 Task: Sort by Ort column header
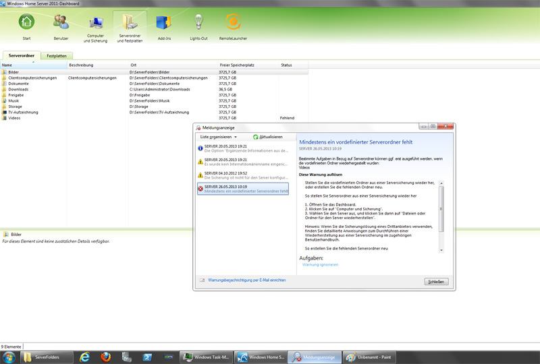click(x=173, y=65)
